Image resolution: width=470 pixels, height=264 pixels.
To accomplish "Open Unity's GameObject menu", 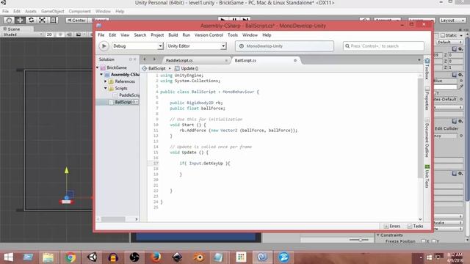I will click(53, 11).
